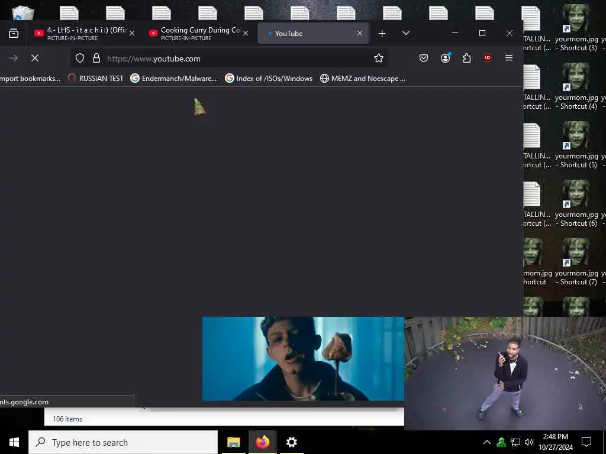This screenshot has height=454, width=606.
Task: Select yourmom.jpg - Shortcut (6) desktop icon
Action: [576, 203]
